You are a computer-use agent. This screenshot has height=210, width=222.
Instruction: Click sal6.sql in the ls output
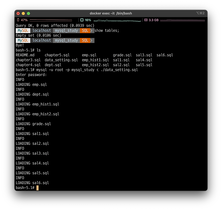point(165,55)
